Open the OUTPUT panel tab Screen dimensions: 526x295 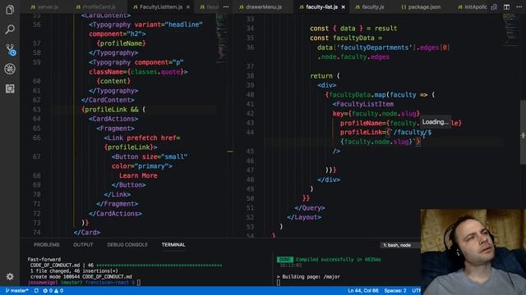coord(83,245)
